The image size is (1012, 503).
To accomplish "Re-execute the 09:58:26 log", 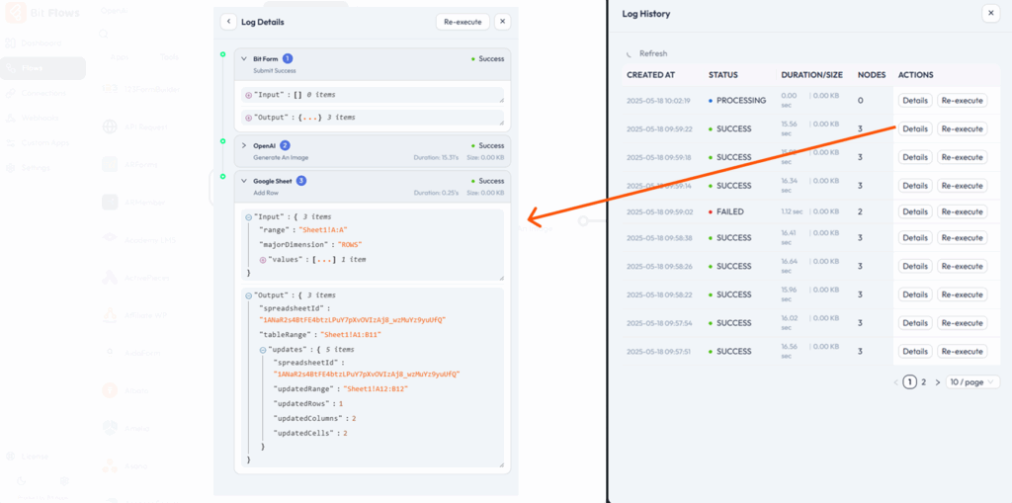I will tap(963, 266).
